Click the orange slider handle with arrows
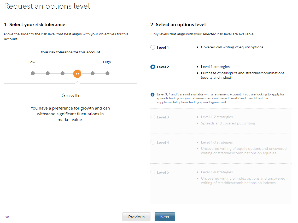The height and width of the screenshot is (223, 298). (77, 74)
